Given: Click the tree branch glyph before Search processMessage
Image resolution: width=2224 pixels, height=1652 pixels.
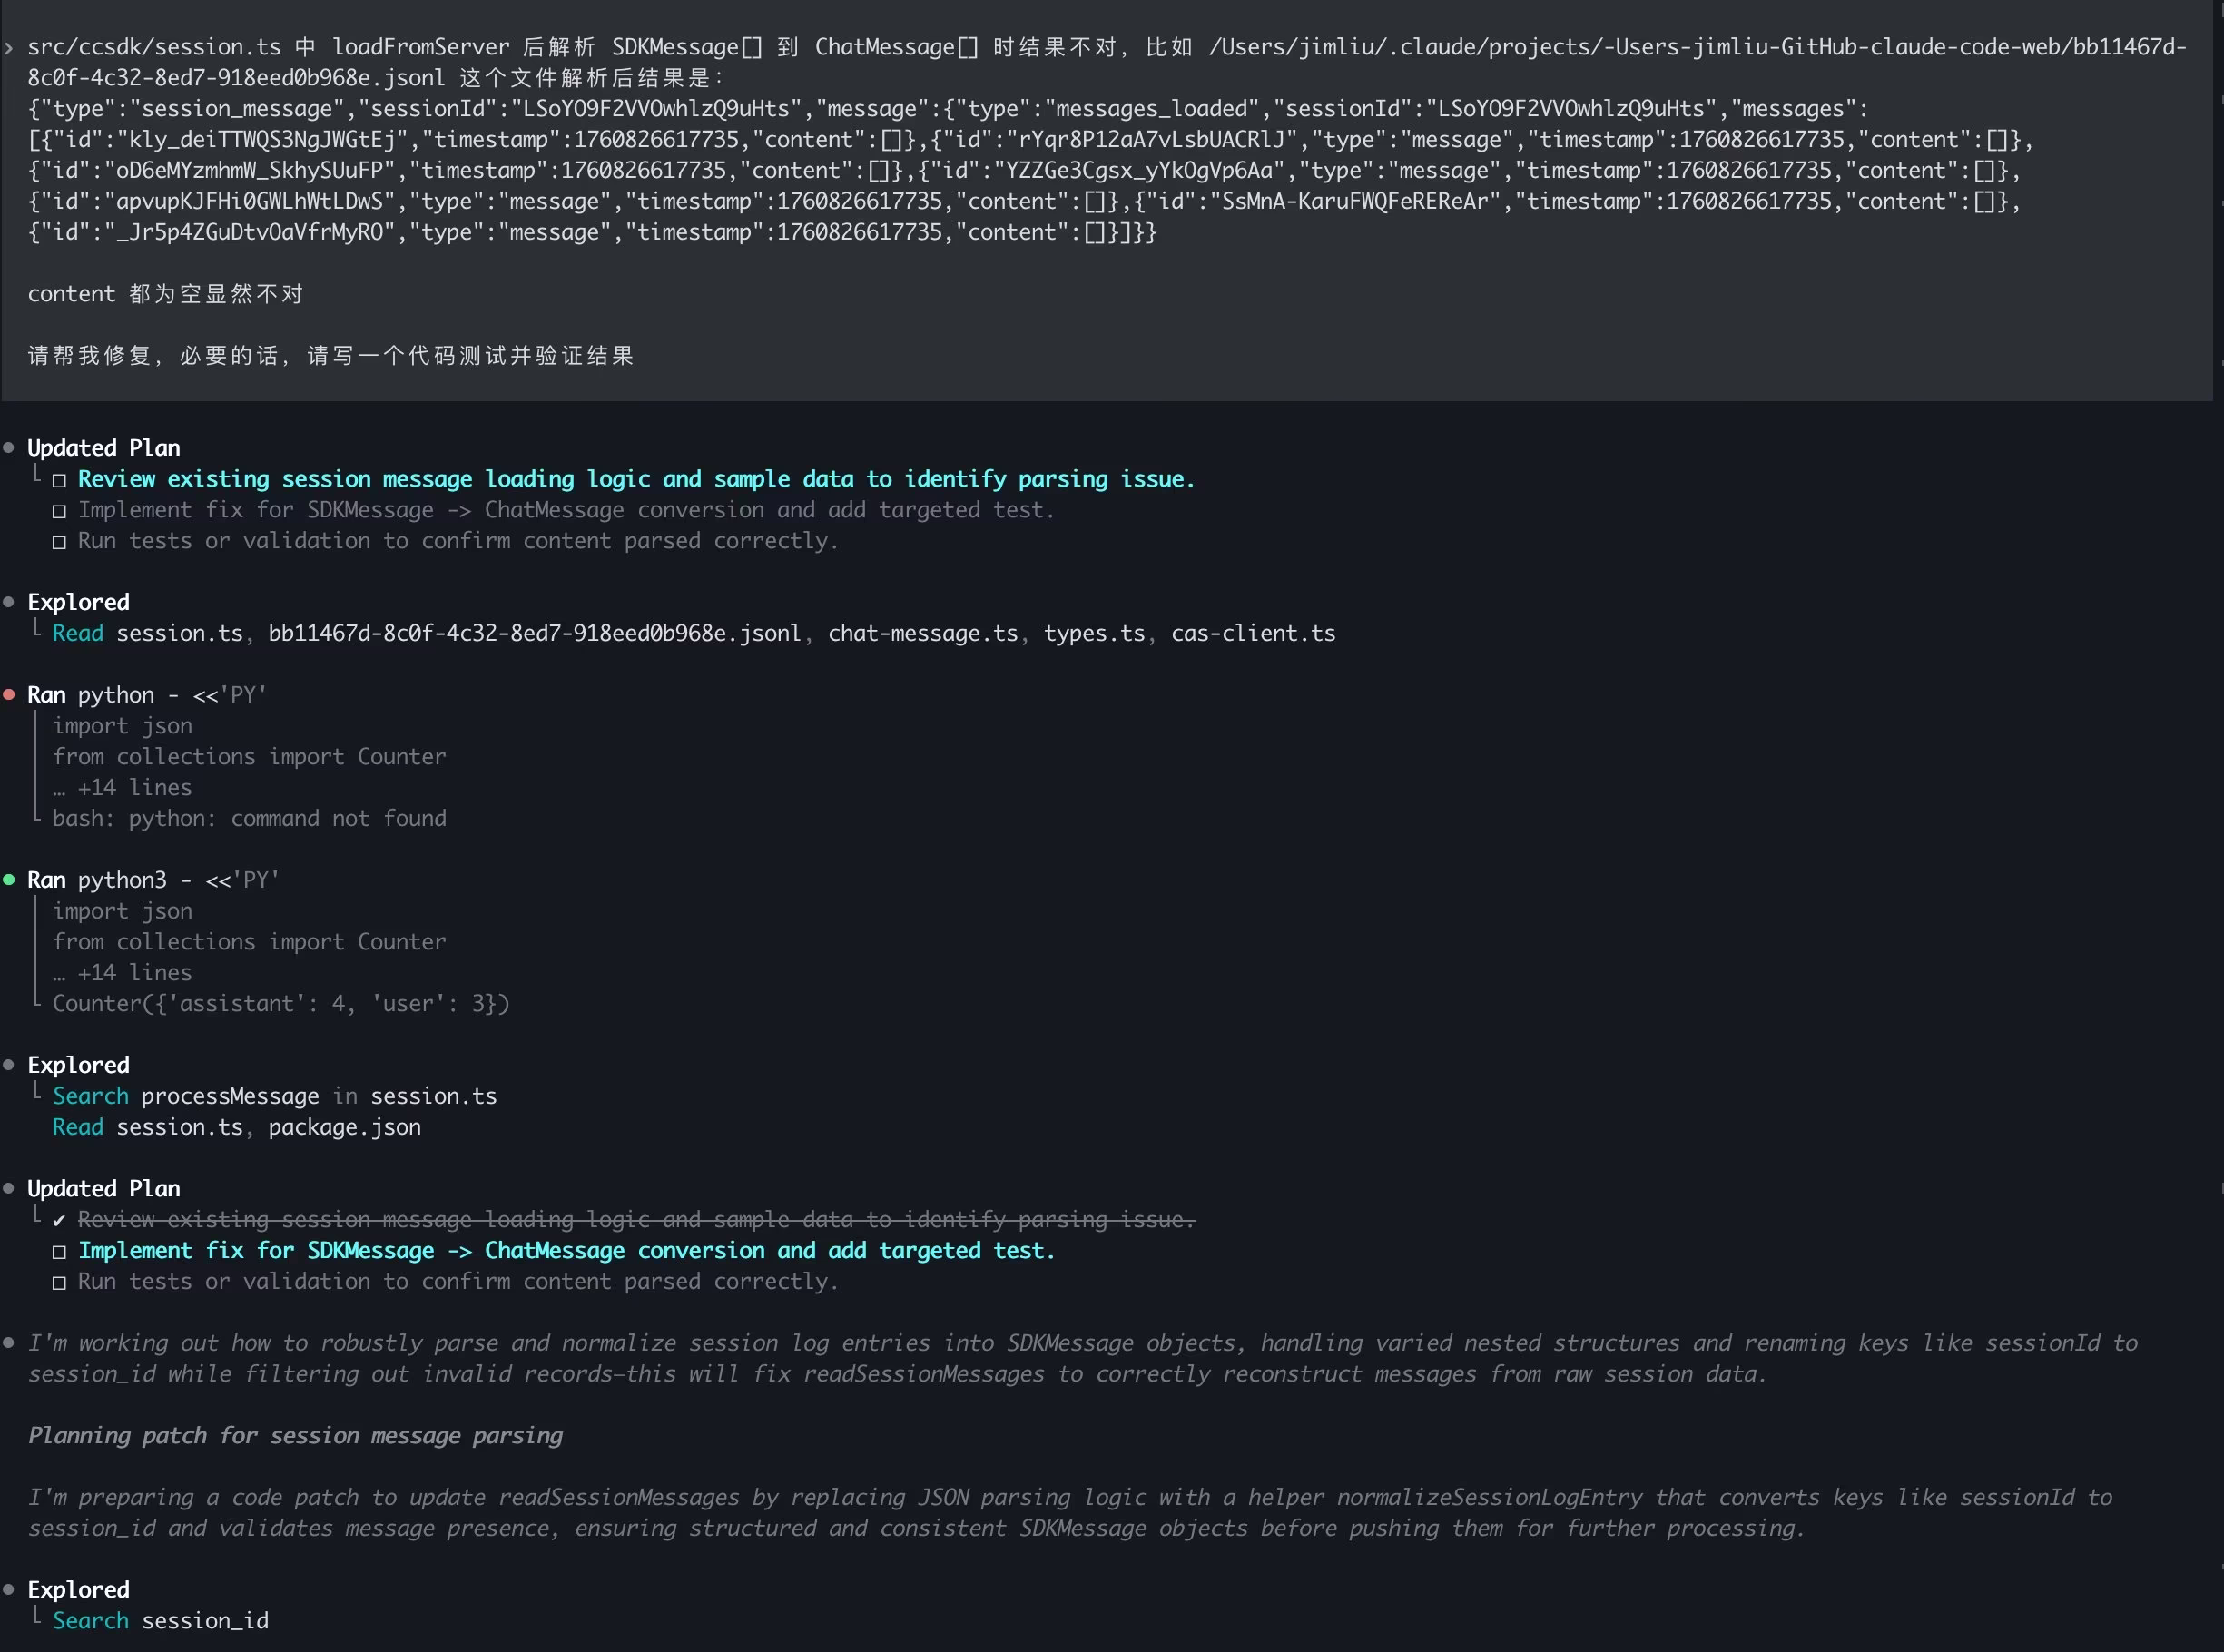Looking at the screenshot, I should (x=37, y=1092).
